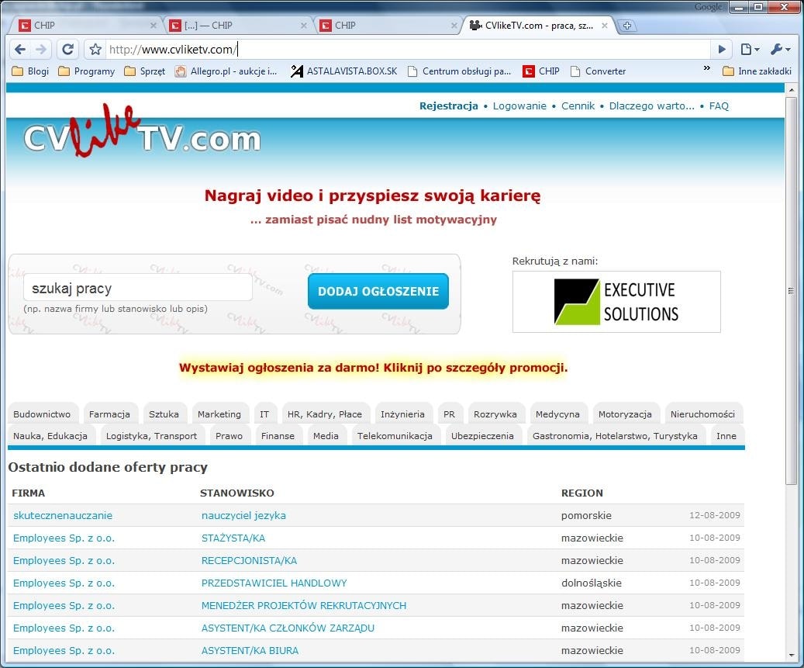Click the DODAJ OGŁOSZENIE button
804x668 pixels.
click(x=378, y=292)
